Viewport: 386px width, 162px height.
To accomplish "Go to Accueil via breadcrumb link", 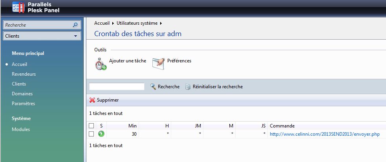I will [x=102, y=24].
